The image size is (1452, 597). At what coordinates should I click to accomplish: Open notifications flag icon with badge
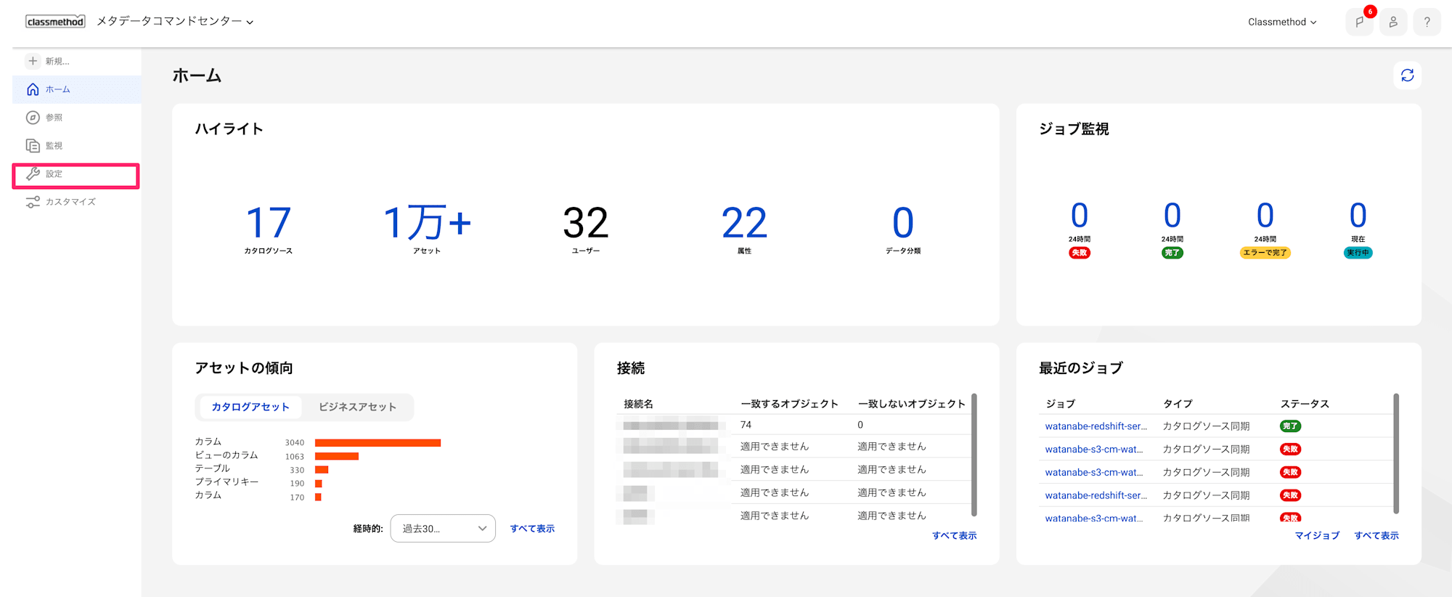point(1359,22)
